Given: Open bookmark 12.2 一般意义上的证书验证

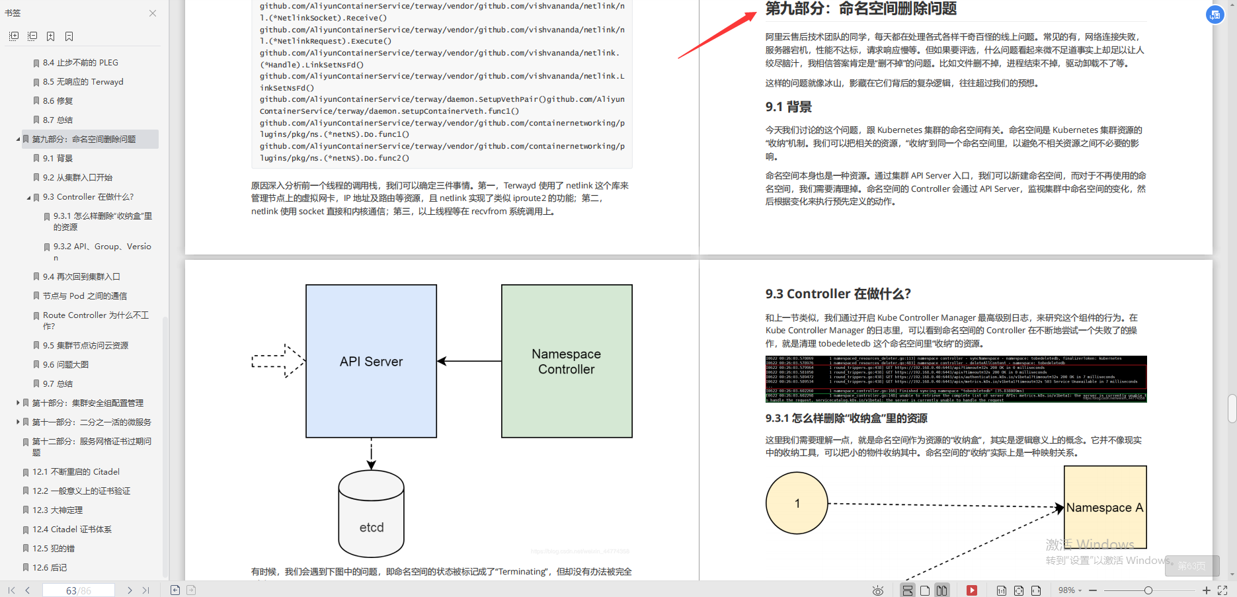Looking at the screenshot, I should (x=81, y=491).
